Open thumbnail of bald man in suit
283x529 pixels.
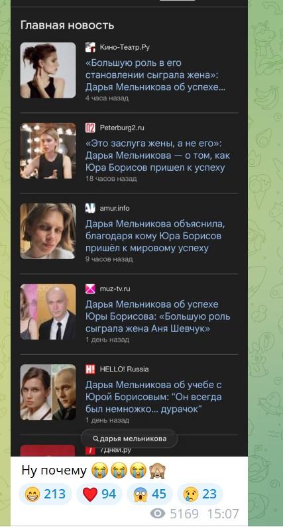pyautogui.click(x=48, y=312)
